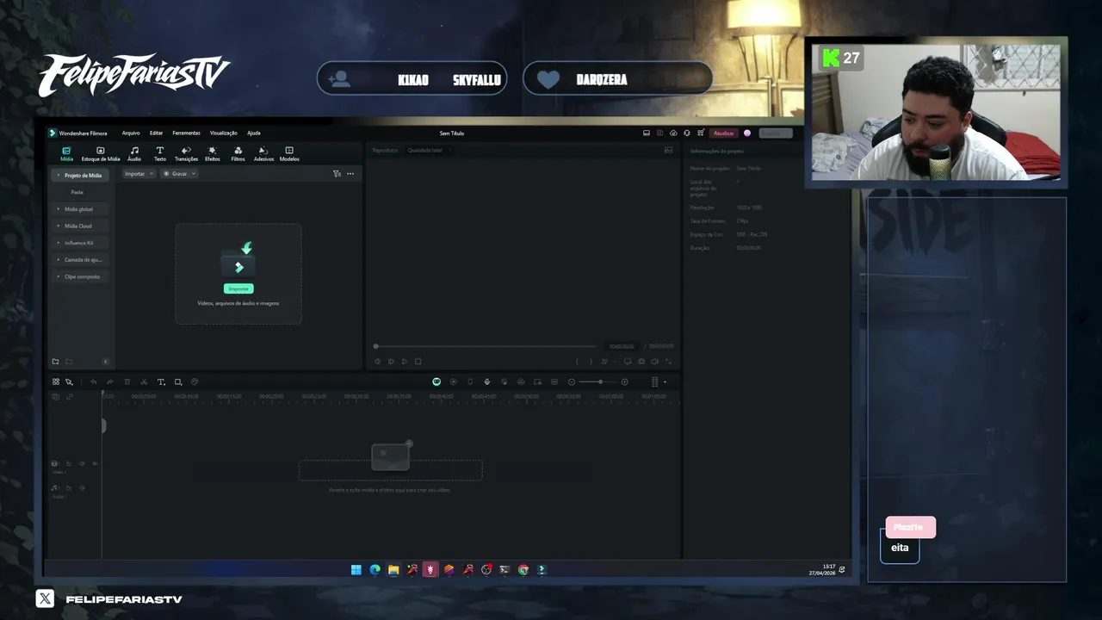Open the Gravar dropdown
1102x620 pixels.
pos(180,174)
